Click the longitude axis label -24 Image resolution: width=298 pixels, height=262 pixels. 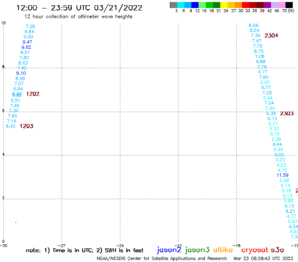120,246
